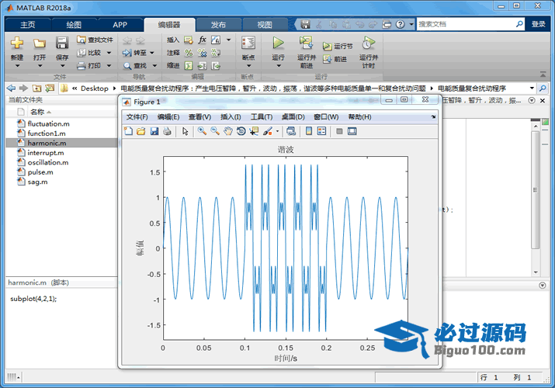This screenshot has width=555, height=388.
Task: Click Zoom Out tool in Figure 1
Action: point(215,131)
